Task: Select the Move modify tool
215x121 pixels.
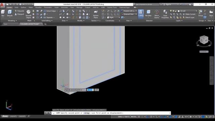Action: click(x=80, y=11)
